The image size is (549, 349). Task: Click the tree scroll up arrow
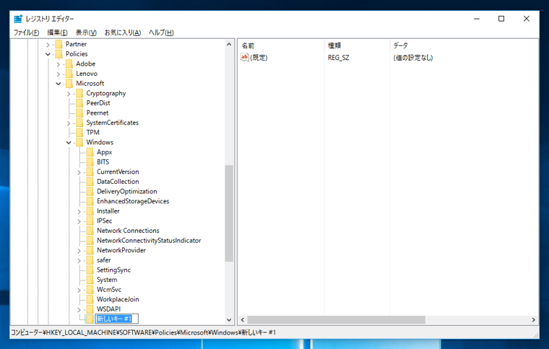[229, 44]
